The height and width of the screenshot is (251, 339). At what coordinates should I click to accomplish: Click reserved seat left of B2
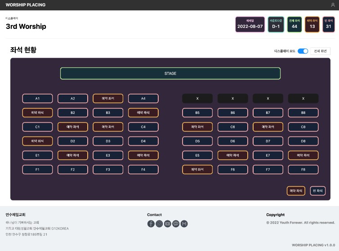(x=37, y=113)
